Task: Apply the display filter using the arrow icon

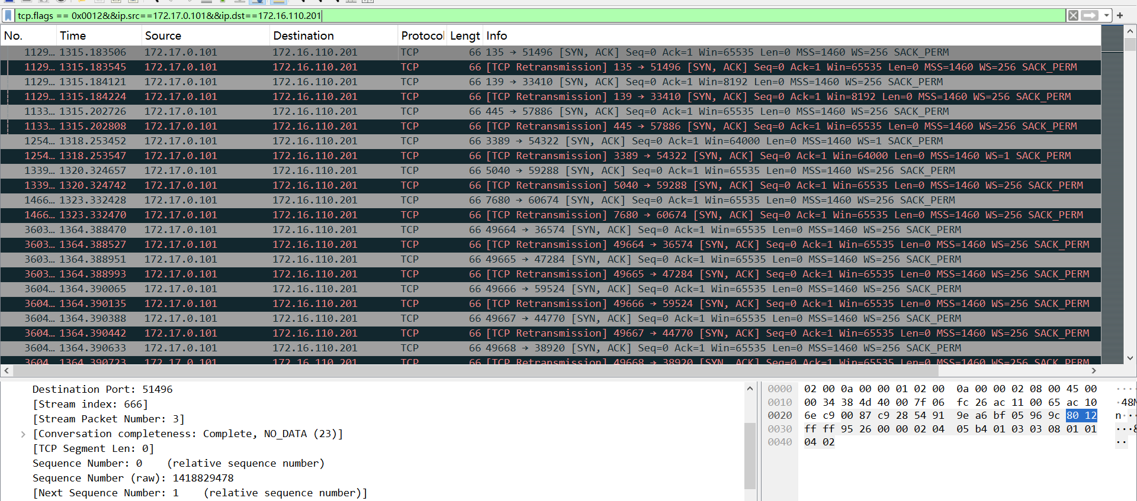Action: point(1090,15)
